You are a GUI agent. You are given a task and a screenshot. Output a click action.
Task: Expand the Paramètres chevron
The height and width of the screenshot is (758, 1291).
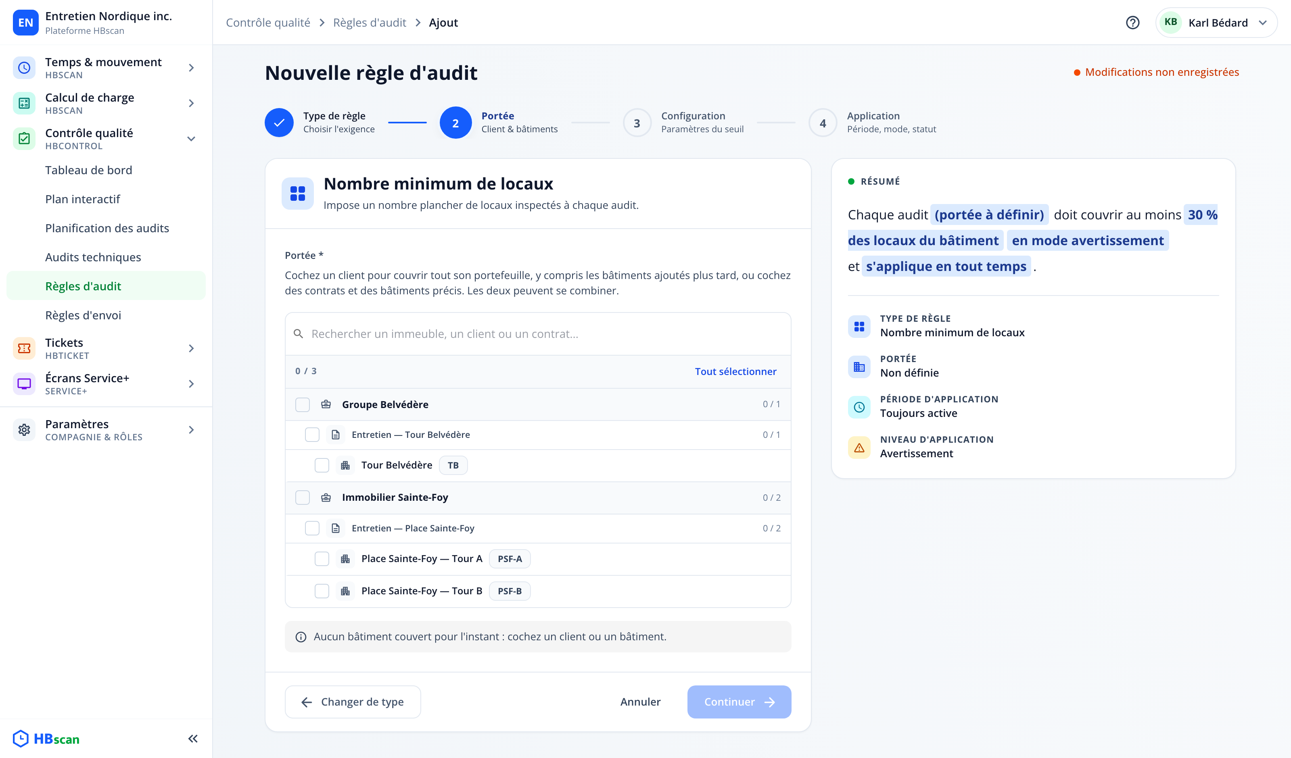coord(191,430)
